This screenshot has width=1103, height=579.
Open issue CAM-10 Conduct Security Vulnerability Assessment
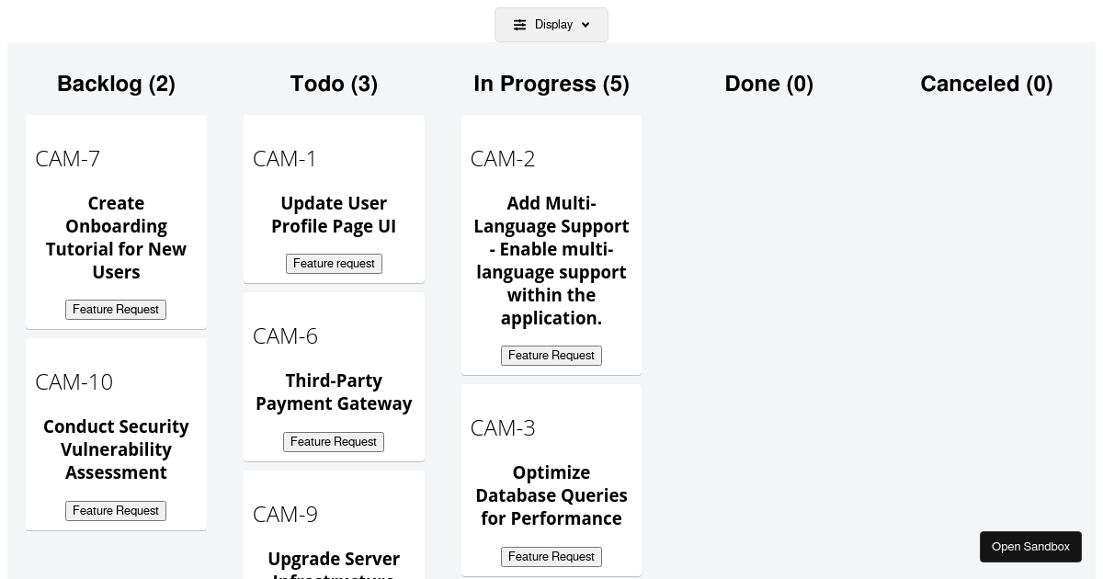click(116, 432)
